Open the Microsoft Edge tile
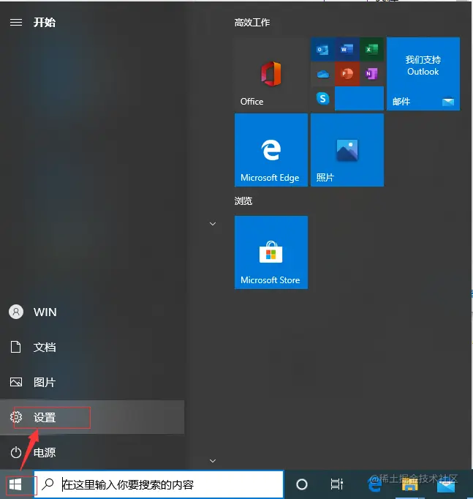 (x=270, y=150)
